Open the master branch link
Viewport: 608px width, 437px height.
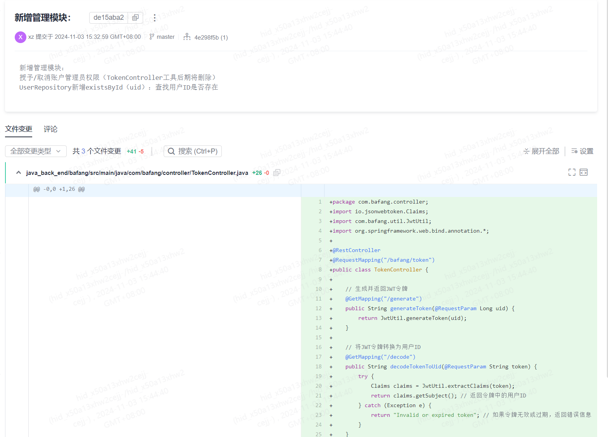click(166, 37)
